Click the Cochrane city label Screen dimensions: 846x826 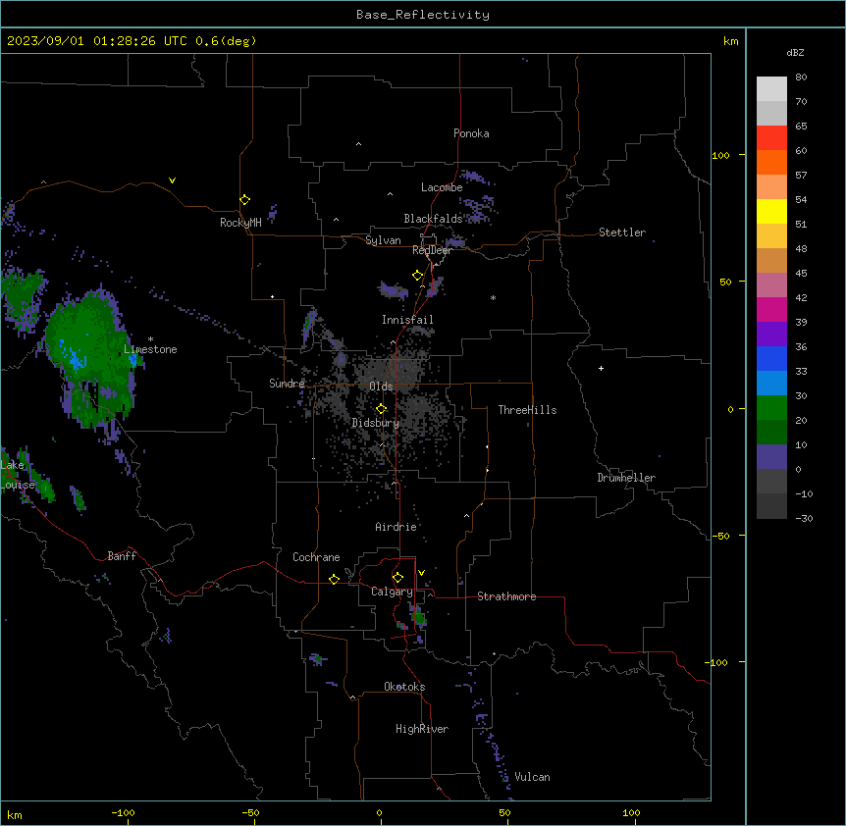316,557
